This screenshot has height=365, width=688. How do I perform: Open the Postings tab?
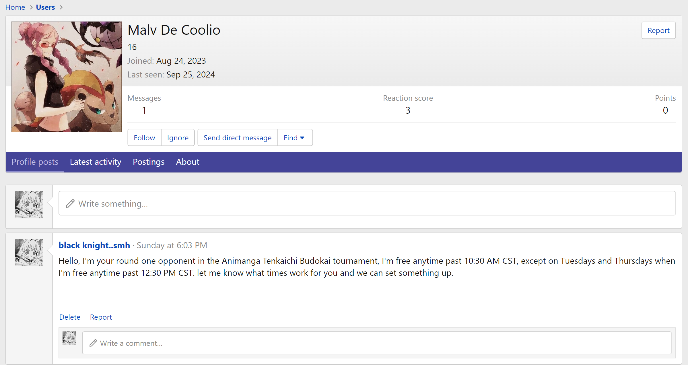click(149, 162)
